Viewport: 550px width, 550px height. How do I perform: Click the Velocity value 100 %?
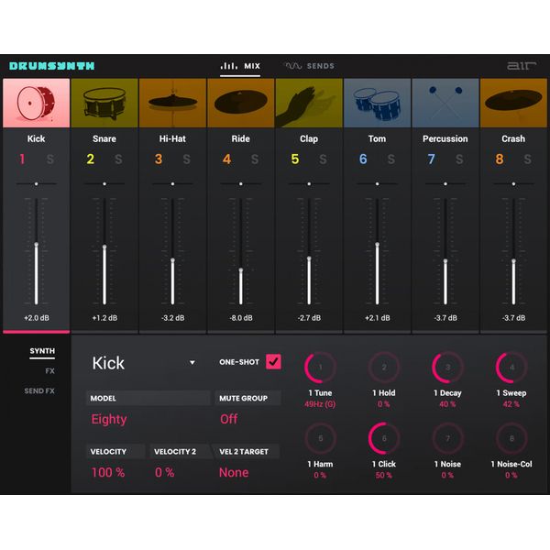pos(108,472)
